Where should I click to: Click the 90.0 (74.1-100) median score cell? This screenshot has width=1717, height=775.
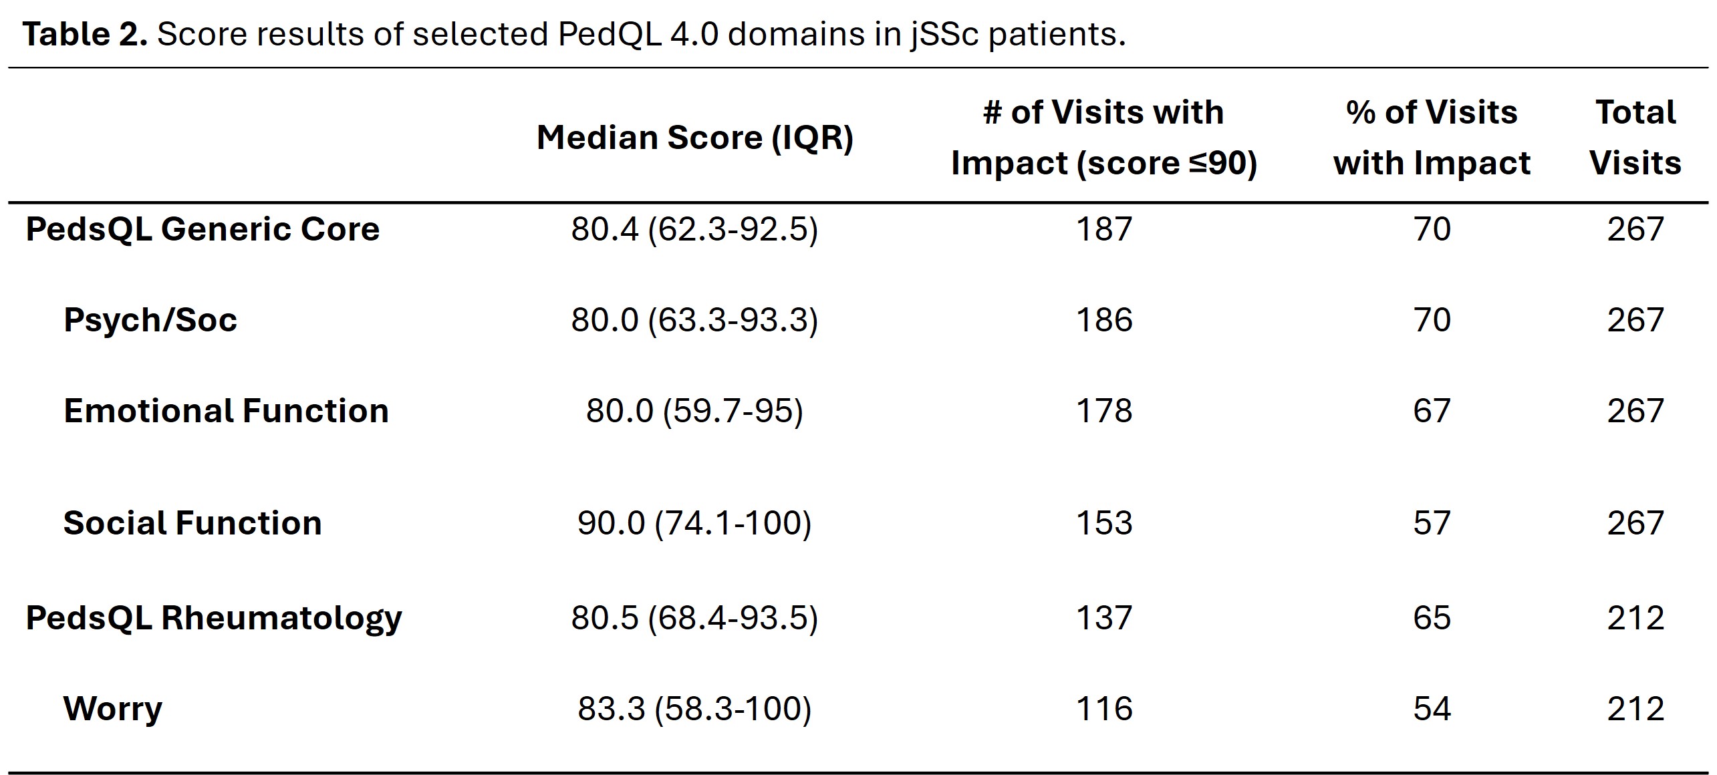[x=694, y=523]
